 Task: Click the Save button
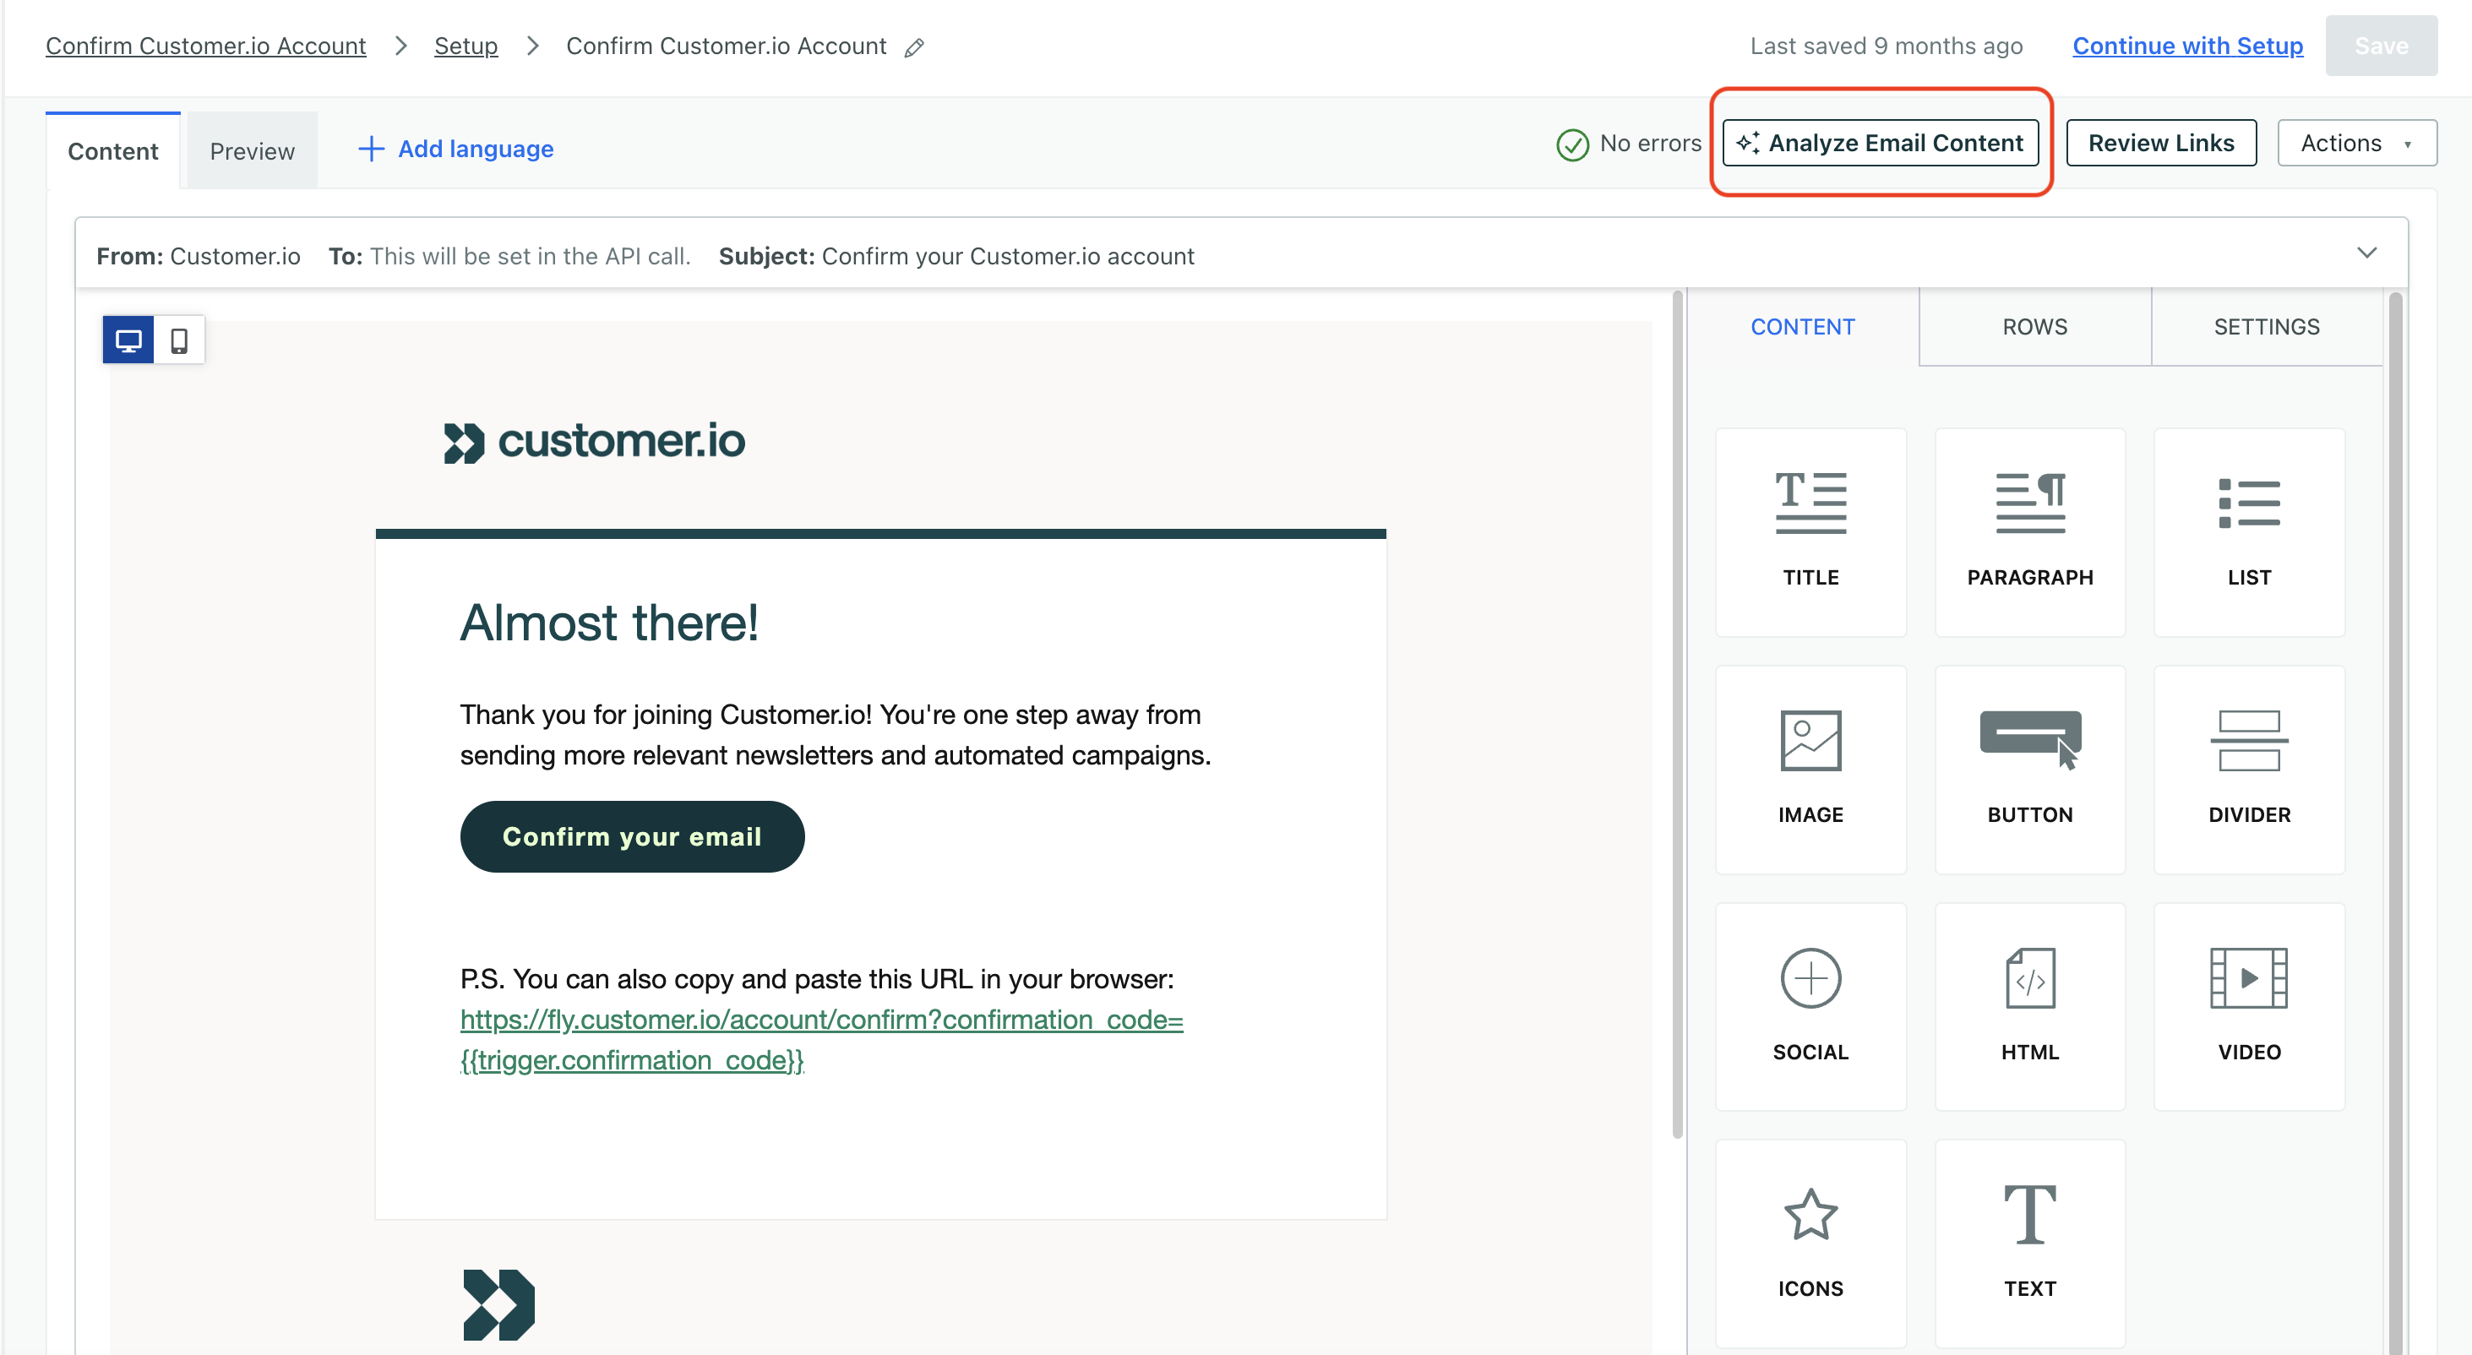2380,45
